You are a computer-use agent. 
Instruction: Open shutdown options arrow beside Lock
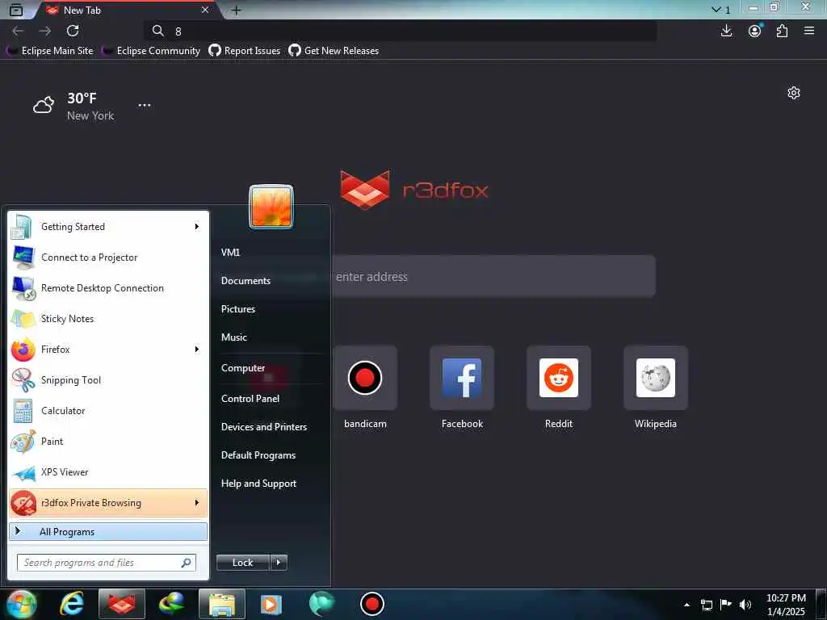[x=279, y=563]
